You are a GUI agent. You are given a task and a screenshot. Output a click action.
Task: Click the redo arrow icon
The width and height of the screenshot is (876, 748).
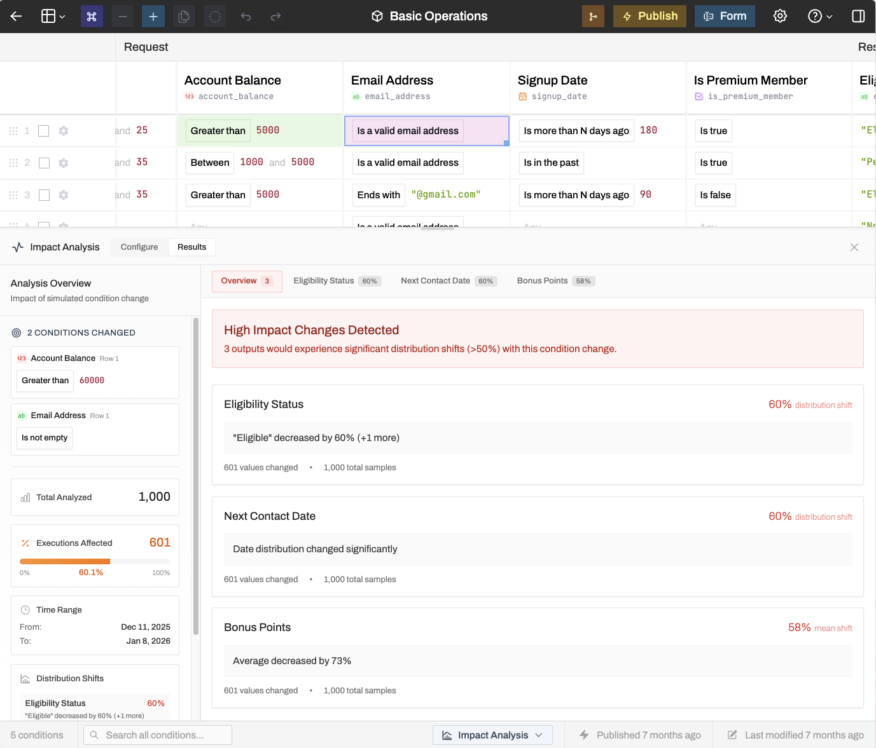coord(275,17)
